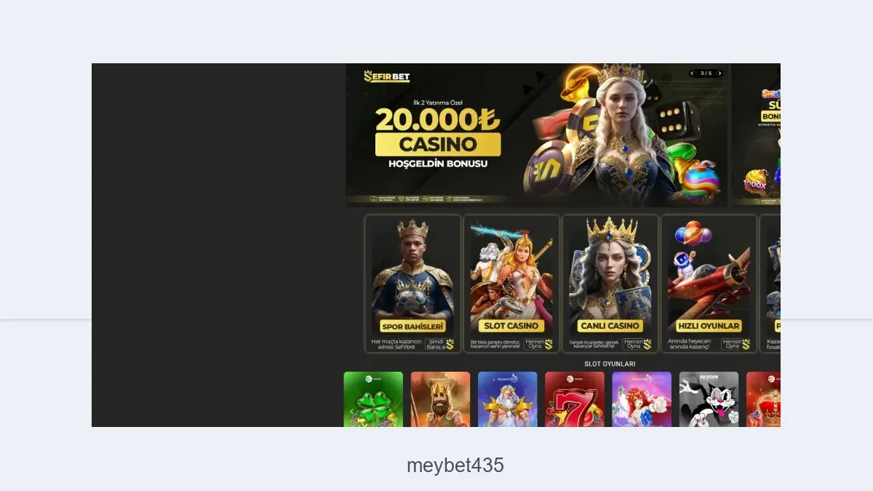
Task: Open the Zeus slot game thumbnail
Action: coord(507,399)
